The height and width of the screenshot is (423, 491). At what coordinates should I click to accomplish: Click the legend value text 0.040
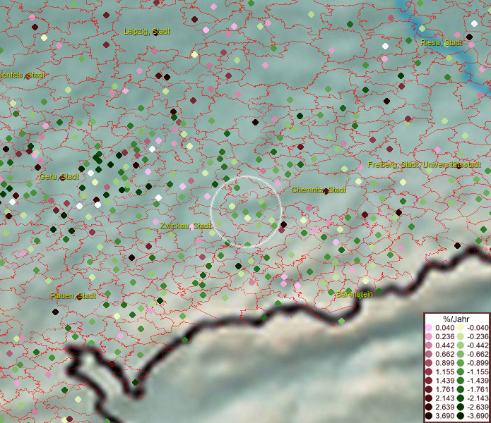[444, 328]
